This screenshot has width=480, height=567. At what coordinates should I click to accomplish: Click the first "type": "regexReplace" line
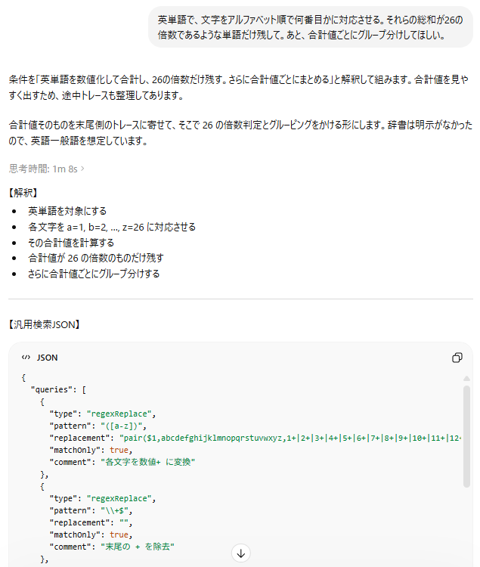pos(103,414)
